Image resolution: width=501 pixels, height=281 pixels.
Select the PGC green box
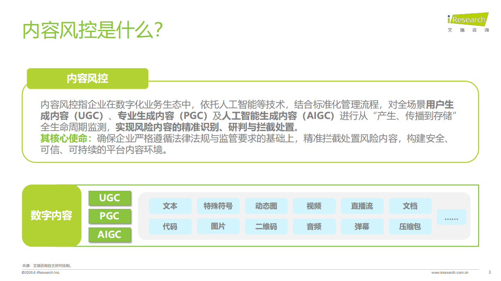pyautogui.click(x=109, y=216)
